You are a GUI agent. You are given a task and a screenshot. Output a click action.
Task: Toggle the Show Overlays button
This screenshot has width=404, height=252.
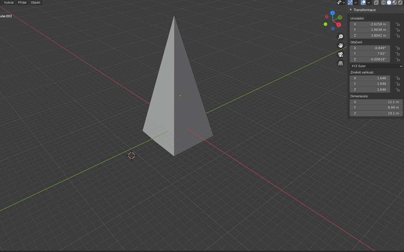(363, 3)
